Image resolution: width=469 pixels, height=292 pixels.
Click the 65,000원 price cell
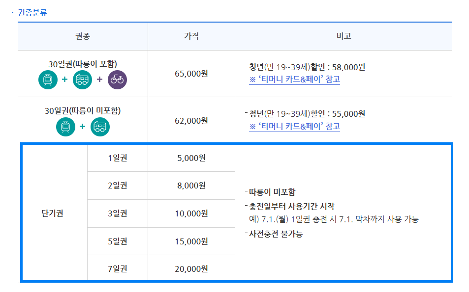pyautogui.click(x=191, y=74)
